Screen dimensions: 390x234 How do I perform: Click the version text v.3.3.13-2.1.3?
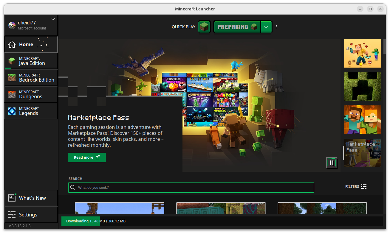tap(20, 226)
